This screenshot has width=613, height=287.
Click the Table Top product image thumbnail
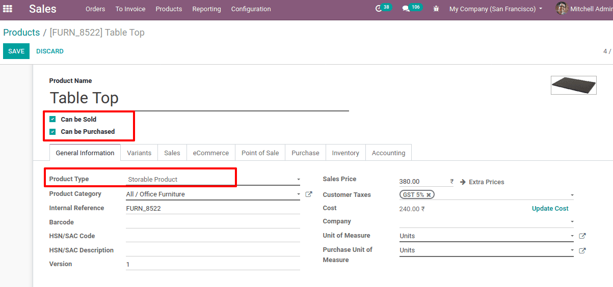click(x=574, y=85)
